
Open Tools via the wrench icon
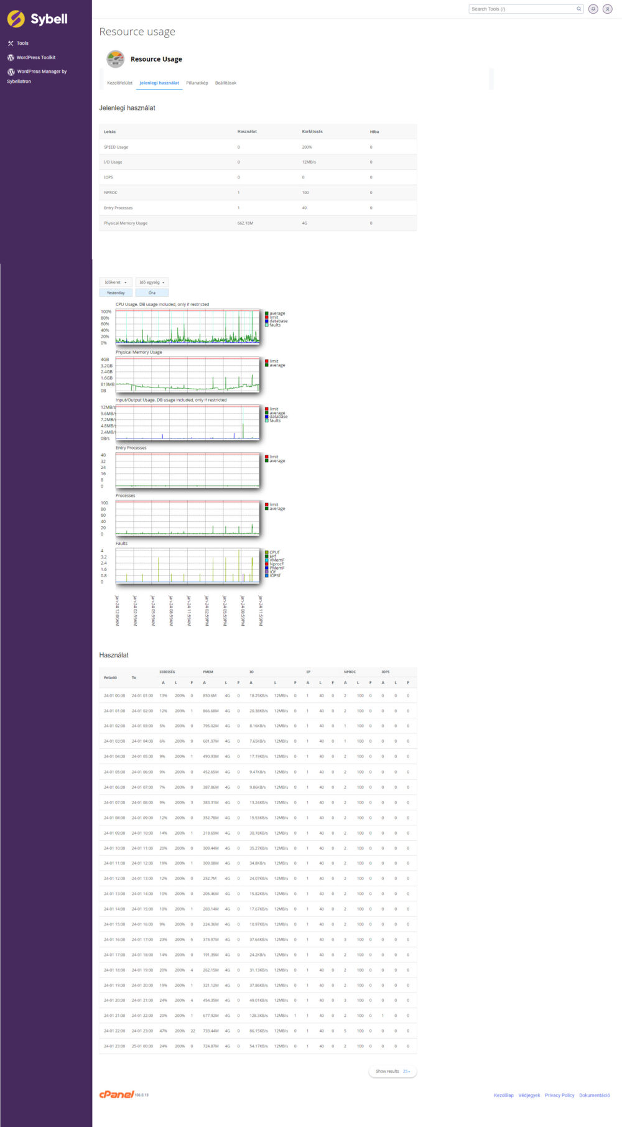(x=11, y=44)
